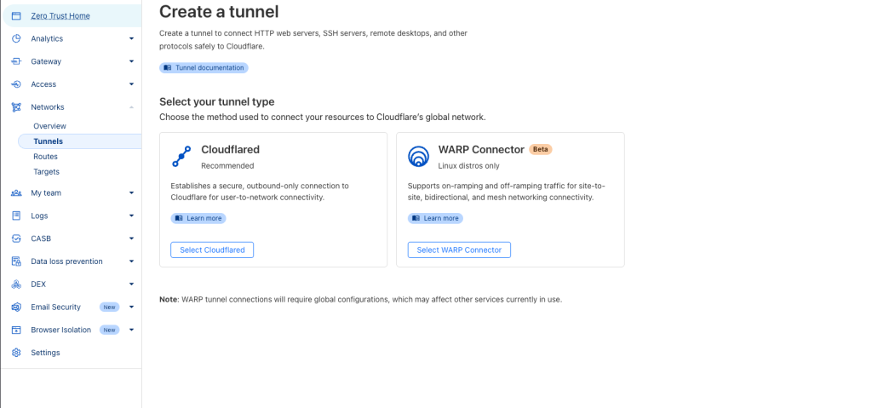Open the Tunnel documentation link
This screenshot has height=408, width=872.
204,67
